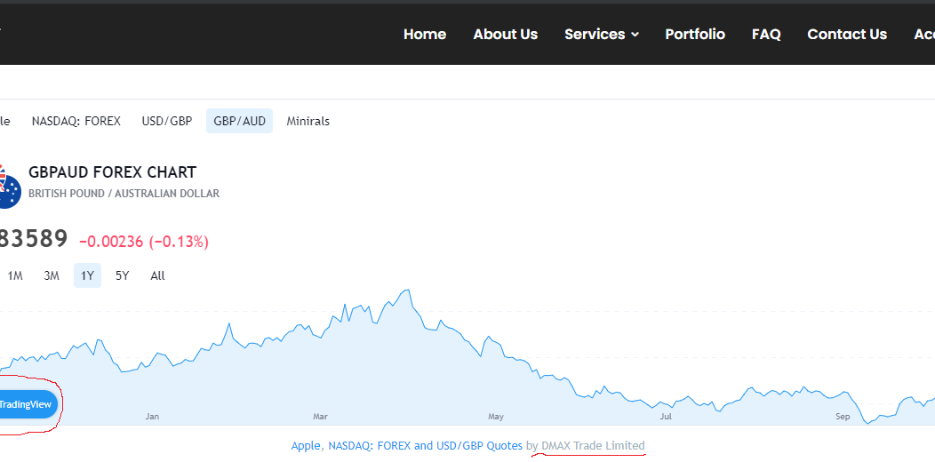Open the Home page
The width and height of the screenshot is (935, 462).
click(x=425, y=35)
